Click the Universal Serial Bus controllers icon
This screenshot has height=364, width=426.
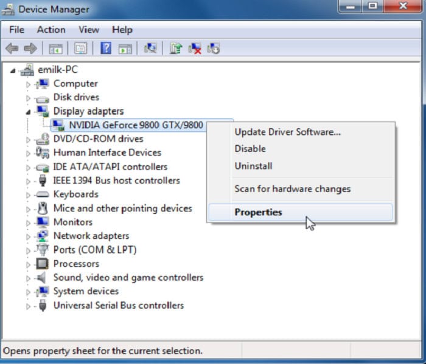tap(43, 306)
